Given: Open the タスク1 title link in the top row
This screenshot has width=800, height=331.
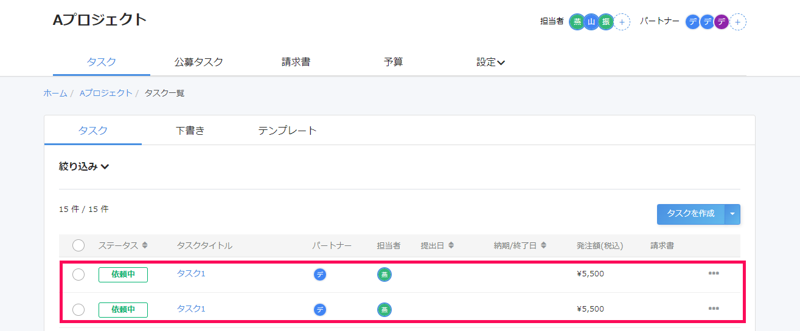Looking at the screenshot, I should 191,273.
